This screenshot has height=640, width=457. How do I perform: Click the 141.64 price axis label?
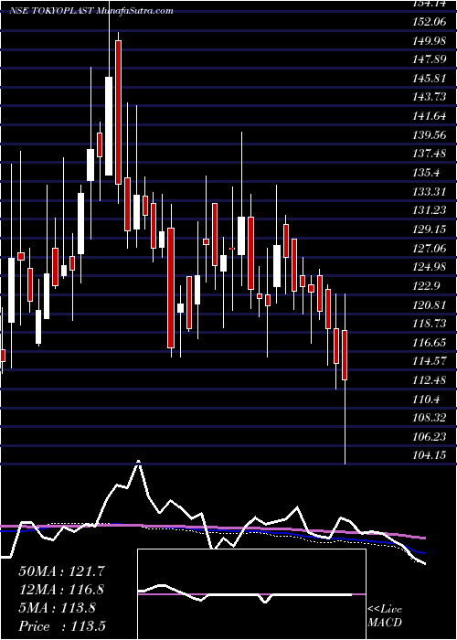pos(429,116)
